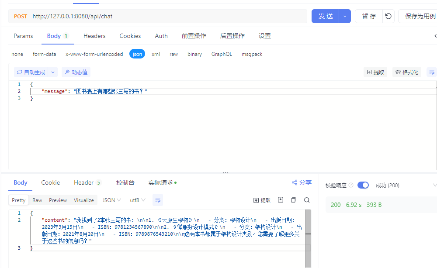
Task: Click the 393 B response size
Action: (x=374, y=205)
